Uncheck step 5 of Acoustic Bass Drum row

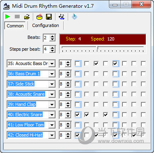115,63
